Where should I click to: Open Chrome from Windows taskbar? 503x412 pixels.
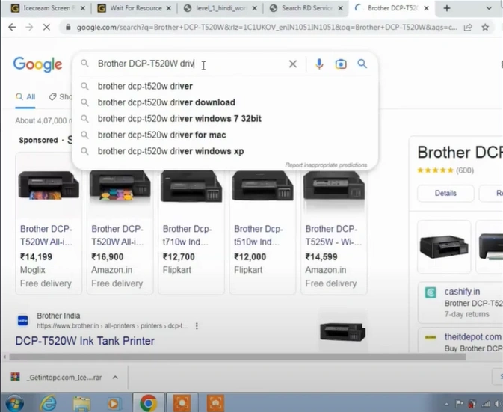point(148,403)
